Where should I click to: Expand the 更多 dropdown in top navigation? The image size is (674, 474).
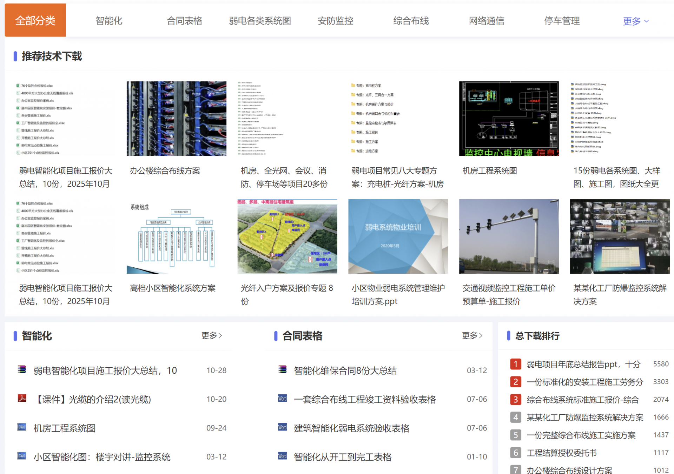[635, 21]
